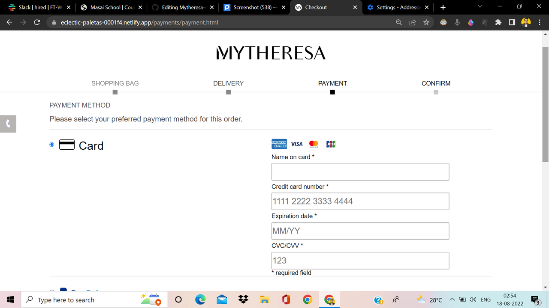The image size is (549, 308).
Task: Click the phone contact icon on left edge
Action: pos(8,124)
